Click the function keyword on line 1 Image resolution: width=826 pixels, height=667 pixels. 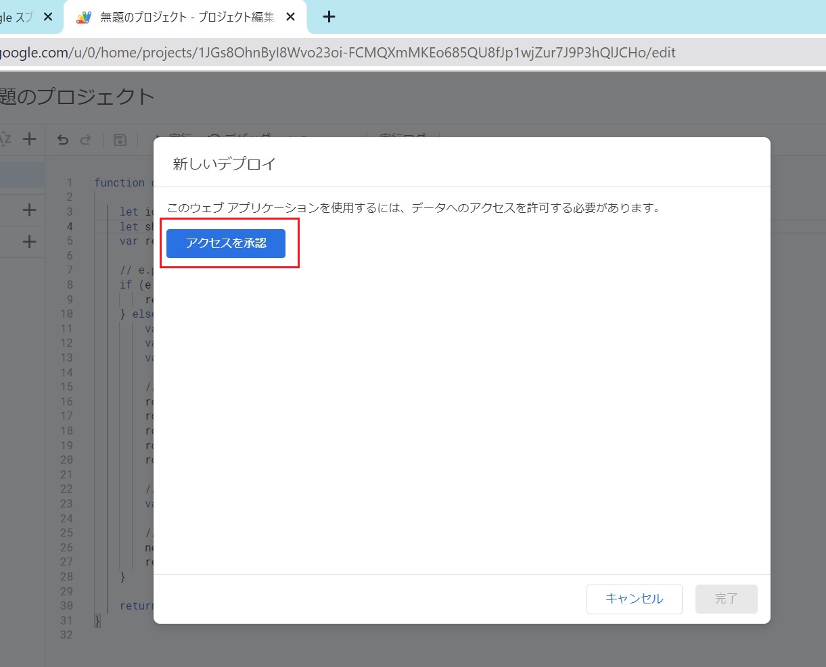pyautogui.click(x=119, y=182)
